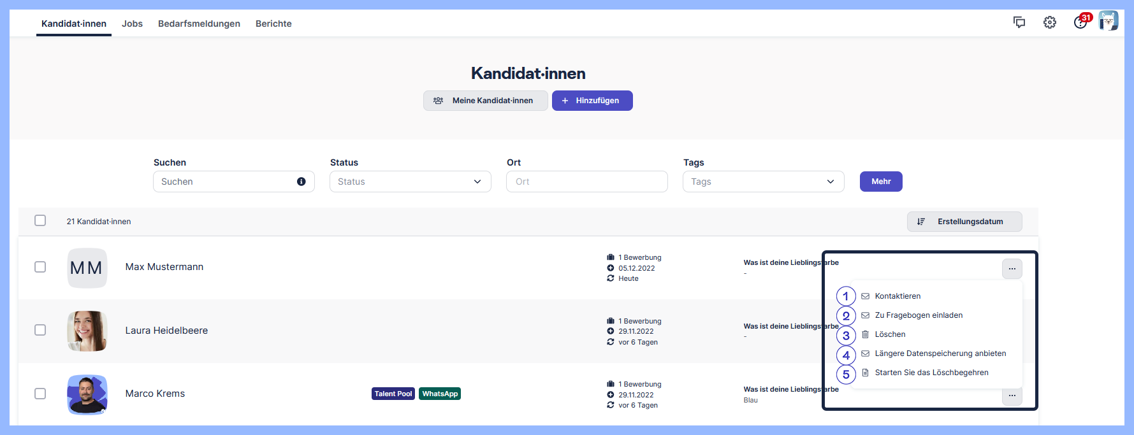The height and width of the screenshot is (435, 1134).
Task: Choose Kontaktieren from the context menu
Action: [898, 296]
